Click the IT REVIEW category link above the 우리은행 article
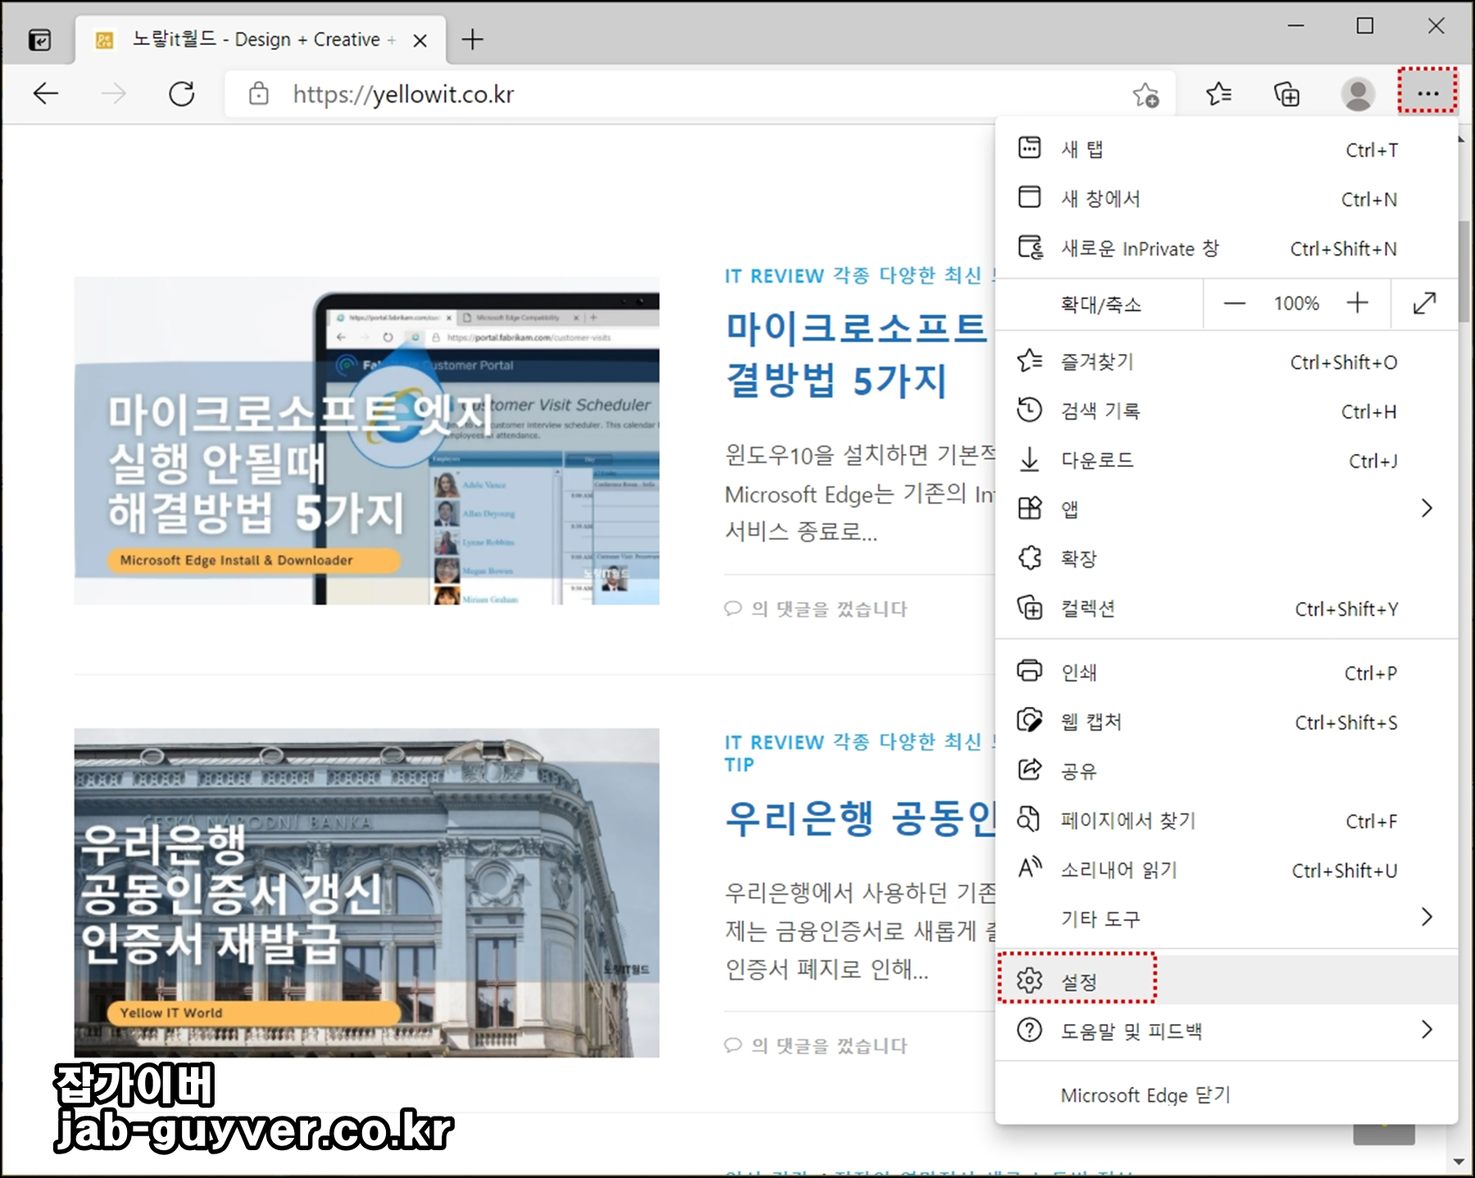The width and height of the screenshot is (1475, 1178). point(774,742)
